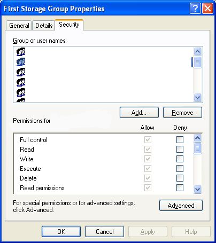
Task: Click the title bar Help question icon
Action: [195, 8]
